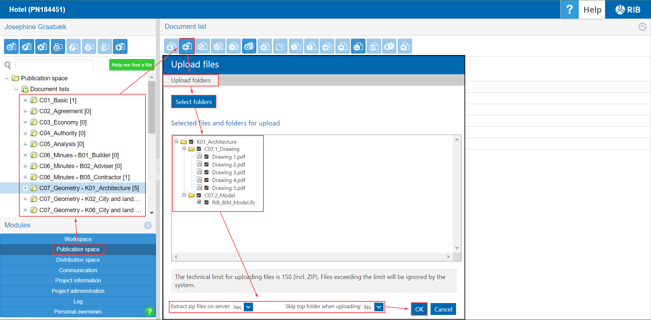Screen dimensions: 651x320
Task: Click the download document icon in Document list toolbar
Action: (x=171, y=46)
